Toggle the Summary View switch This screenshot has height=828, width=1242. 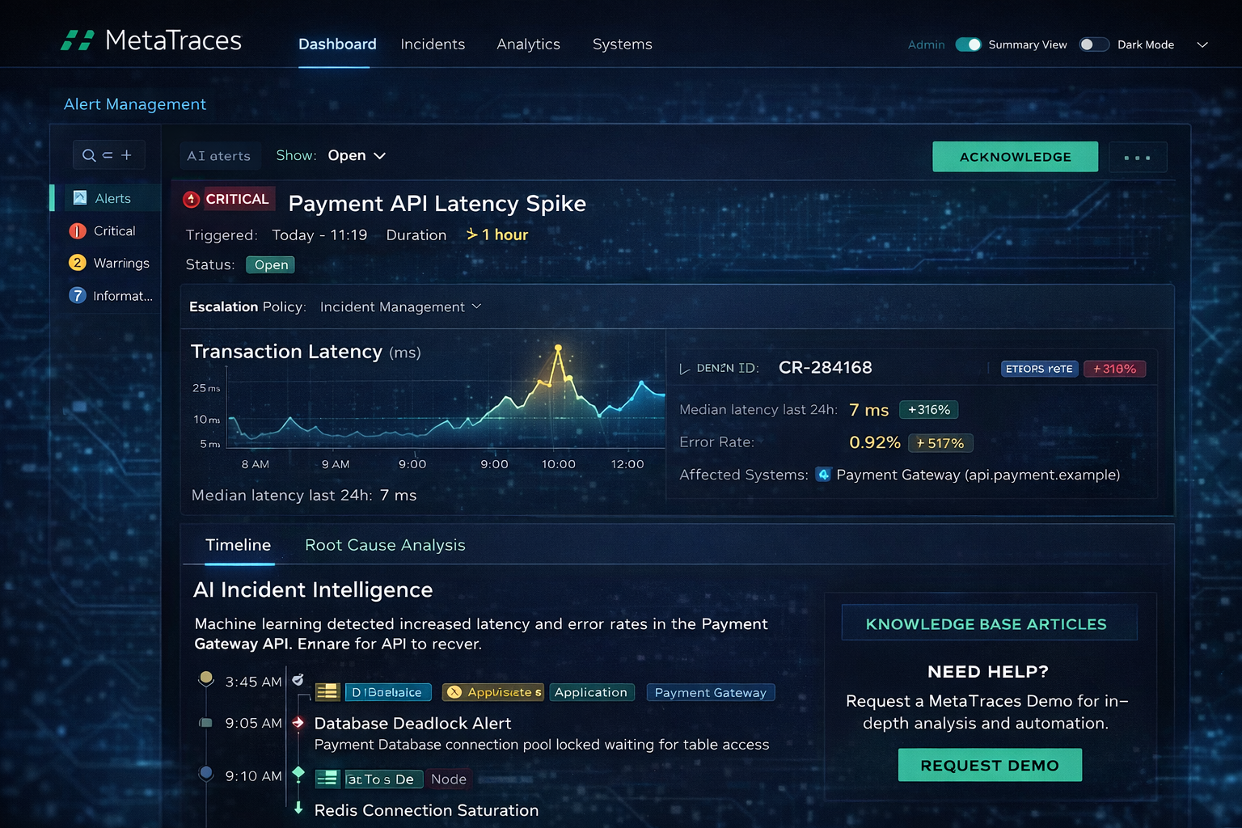968,44
